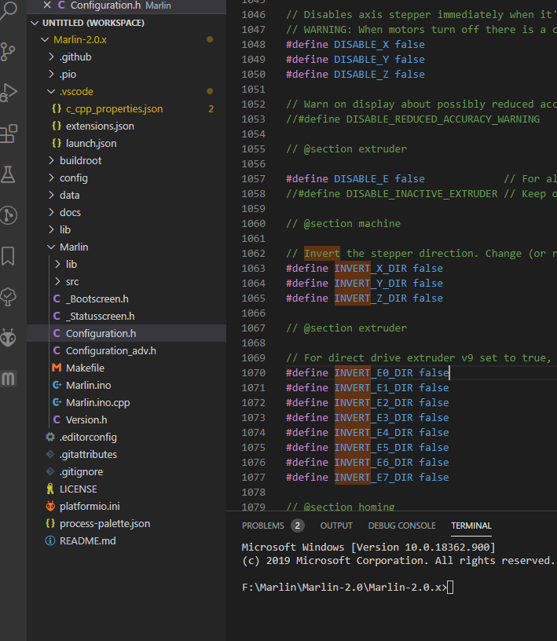
Task: Open _Bootscreen.h file
Action: point(97,299)
